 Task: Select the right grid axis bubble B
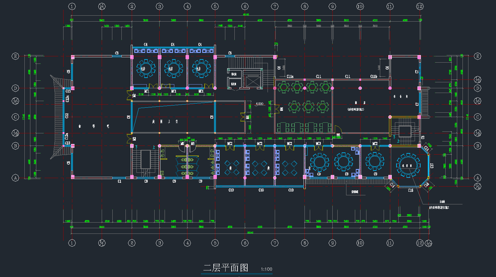[x=478, y=146]
